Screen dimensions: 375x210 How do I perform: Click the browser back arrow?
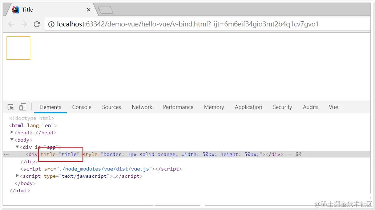[x=11, y=24]
